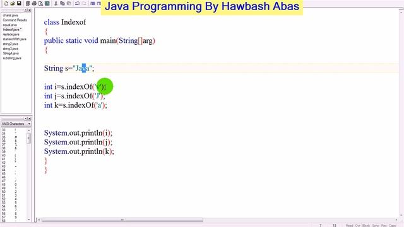
Task: Click the System.out.println(i) line
Action: (x=78, y=133)
